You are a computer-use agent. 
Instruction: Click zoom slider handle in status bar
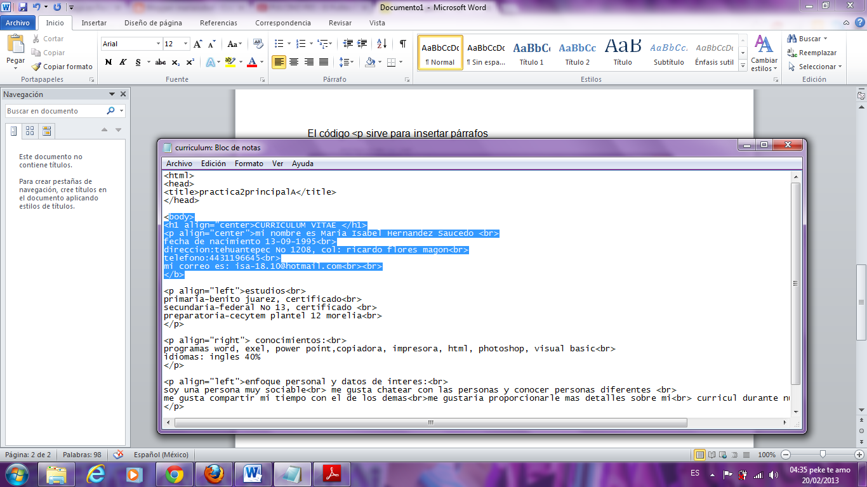pyautogui.click(x=823, y=455)
